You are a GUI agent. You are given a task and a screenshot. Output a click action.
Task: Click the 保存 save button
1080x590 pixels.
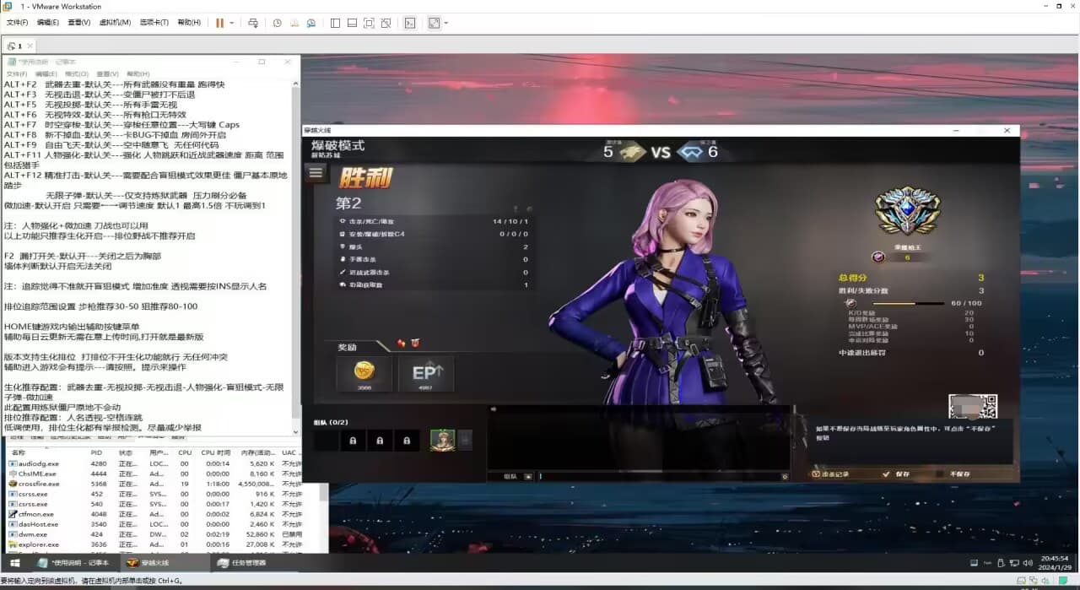tap(897, 474)
